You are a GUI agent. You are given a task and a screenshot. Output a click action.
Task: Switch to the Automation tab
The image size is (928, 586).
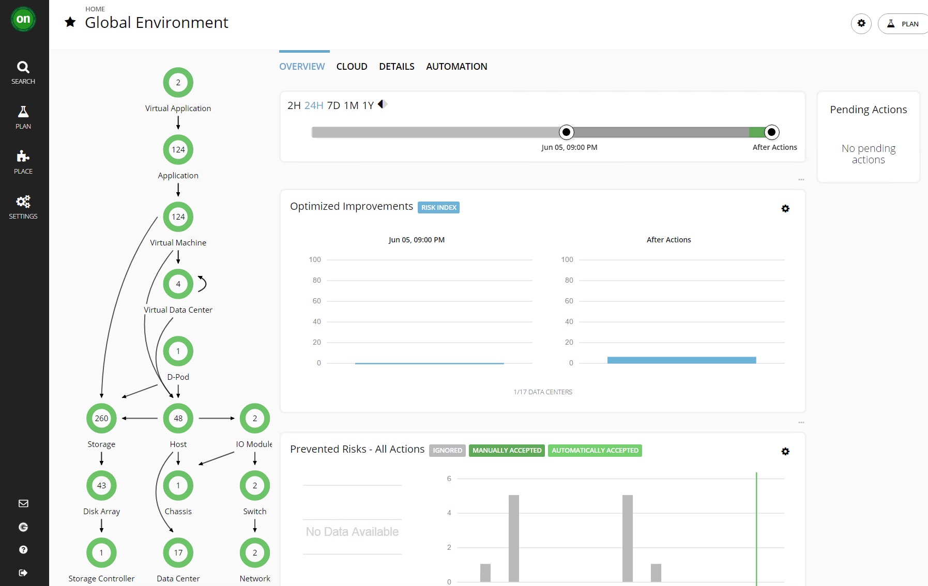pyautogui.click(x=457, y=67)
